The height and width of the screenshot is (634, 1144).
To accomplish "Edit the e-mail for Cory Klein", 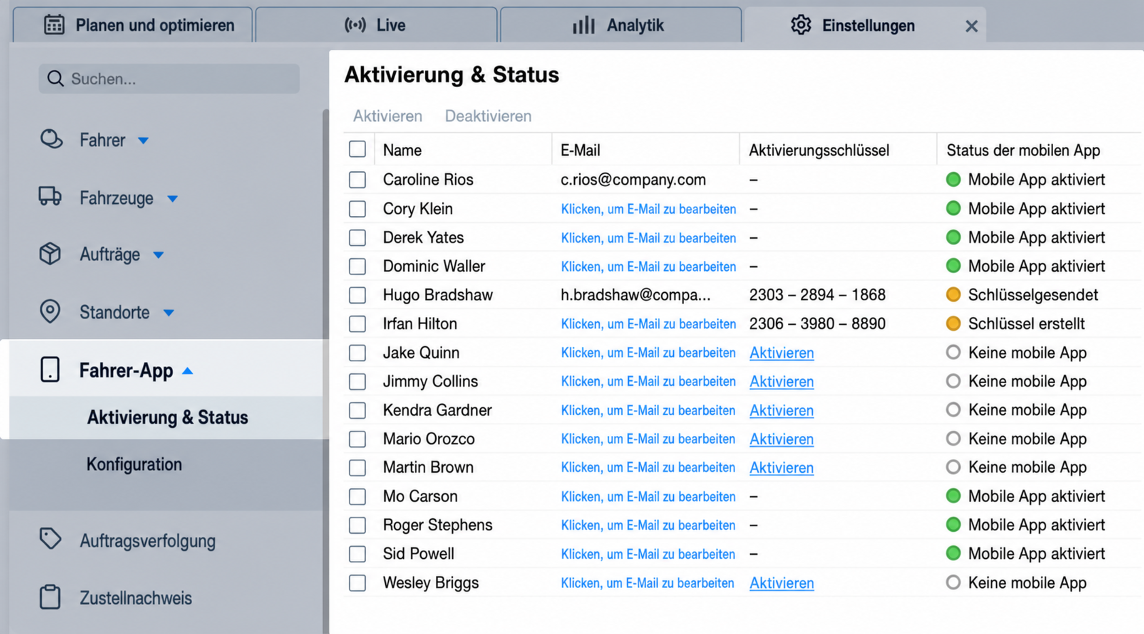I will [x=648, y=209].
